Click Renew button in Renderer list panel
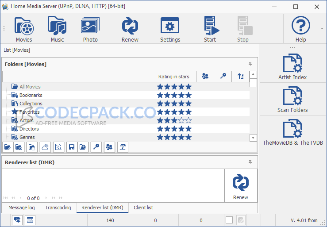This screenshot has height=227, width=327. [x=241, y=186]
